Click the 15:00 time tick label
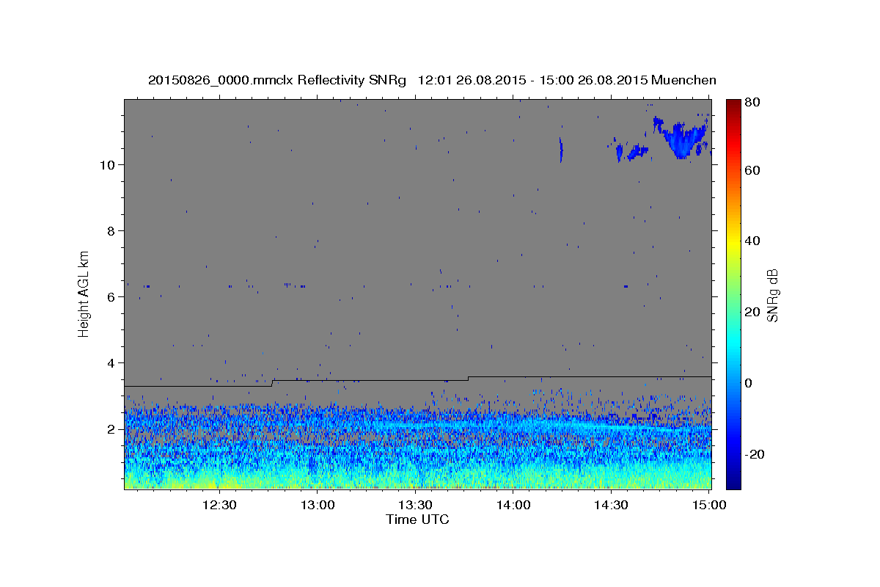Viewport: 880px width, 587px height. pyautogui.click(x=708, y=506)
